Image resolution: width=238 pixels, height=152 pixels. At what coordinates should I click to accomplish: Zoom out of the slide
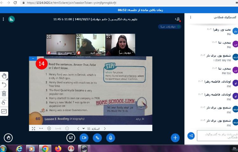[67, 128]
